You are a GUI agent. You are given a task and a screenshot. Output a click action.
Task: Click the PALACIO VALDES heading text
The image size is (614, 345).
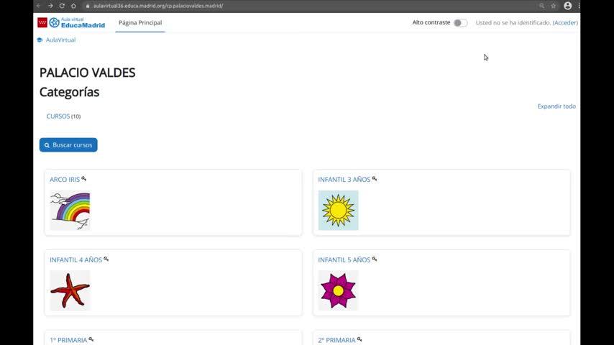pyautogui.click(x=87, y=73)
